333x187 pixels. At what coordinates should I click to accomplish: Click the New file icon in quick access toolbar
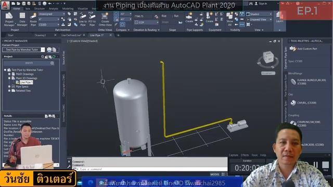[13, 4]
